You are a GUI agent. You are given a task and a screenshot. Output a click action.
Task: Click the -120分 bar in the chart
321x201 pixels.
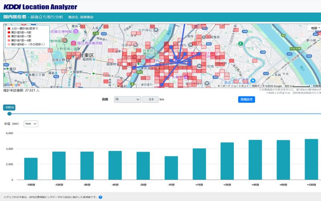59,166
